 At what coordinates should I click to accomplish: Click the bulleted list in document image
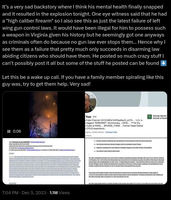[123, 146]
